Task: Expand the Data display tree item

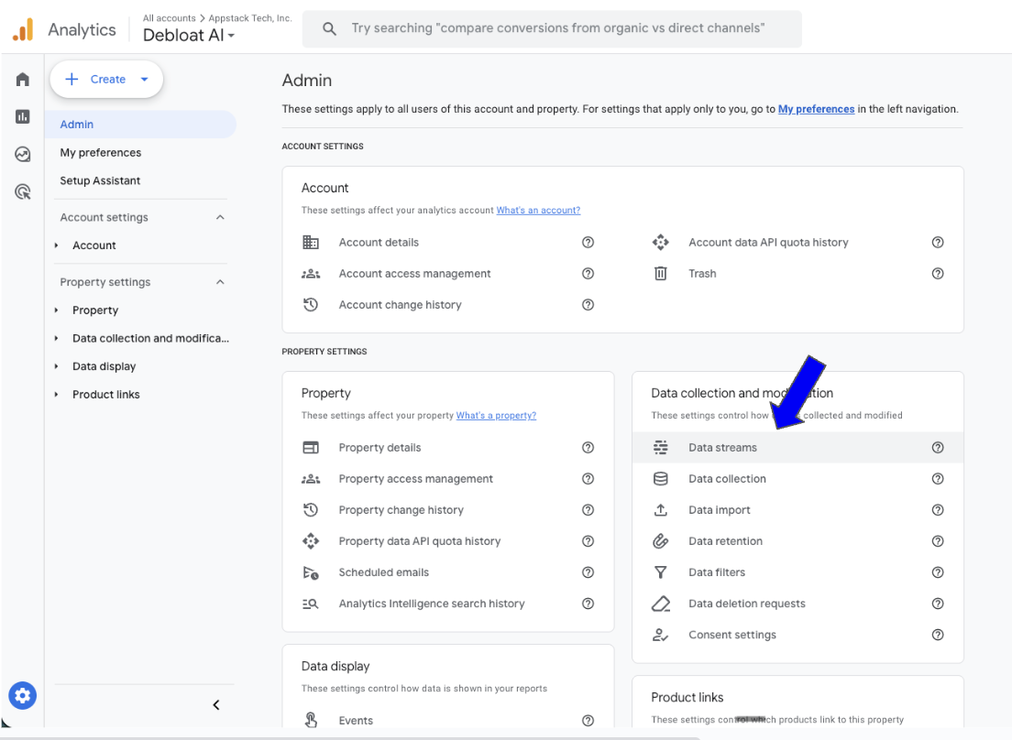Action: [x=57, y=366]
